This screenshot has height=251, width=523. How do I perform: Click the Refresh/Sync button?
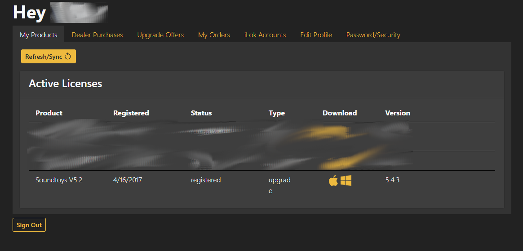49,56
